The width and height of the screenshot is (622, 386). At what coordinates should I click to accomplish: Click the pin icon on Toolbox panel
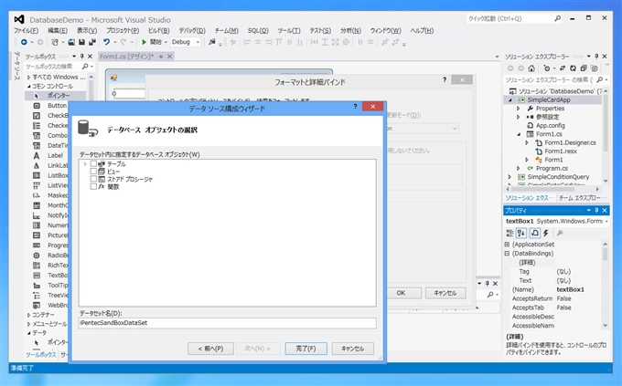pyautogui.click(x=82, y=57)
